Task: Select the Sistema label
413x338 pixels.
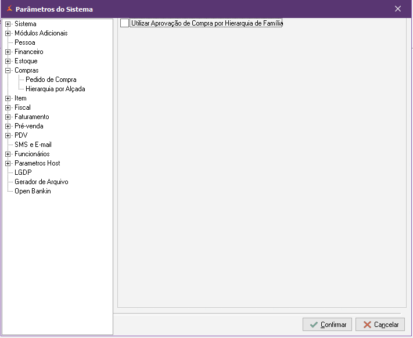Action: [x=26, y=24]
